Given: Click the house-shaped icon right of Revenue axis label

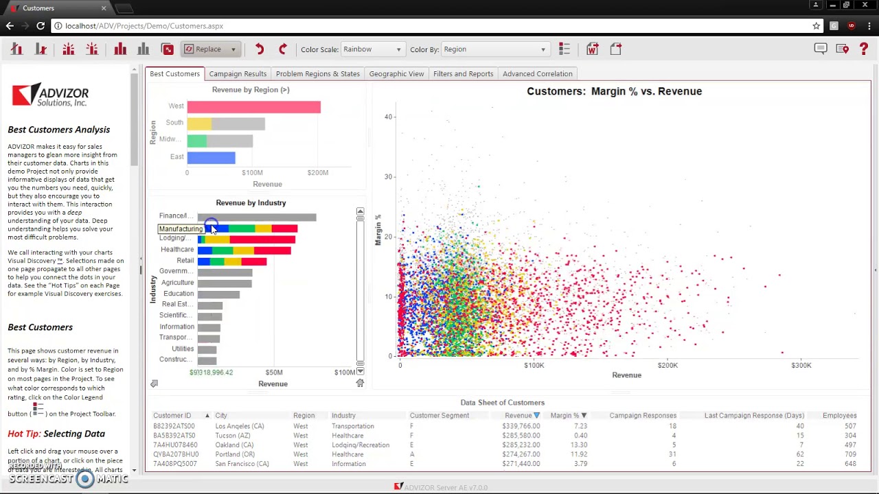Looking at the screenshot, I should (360, 383).
